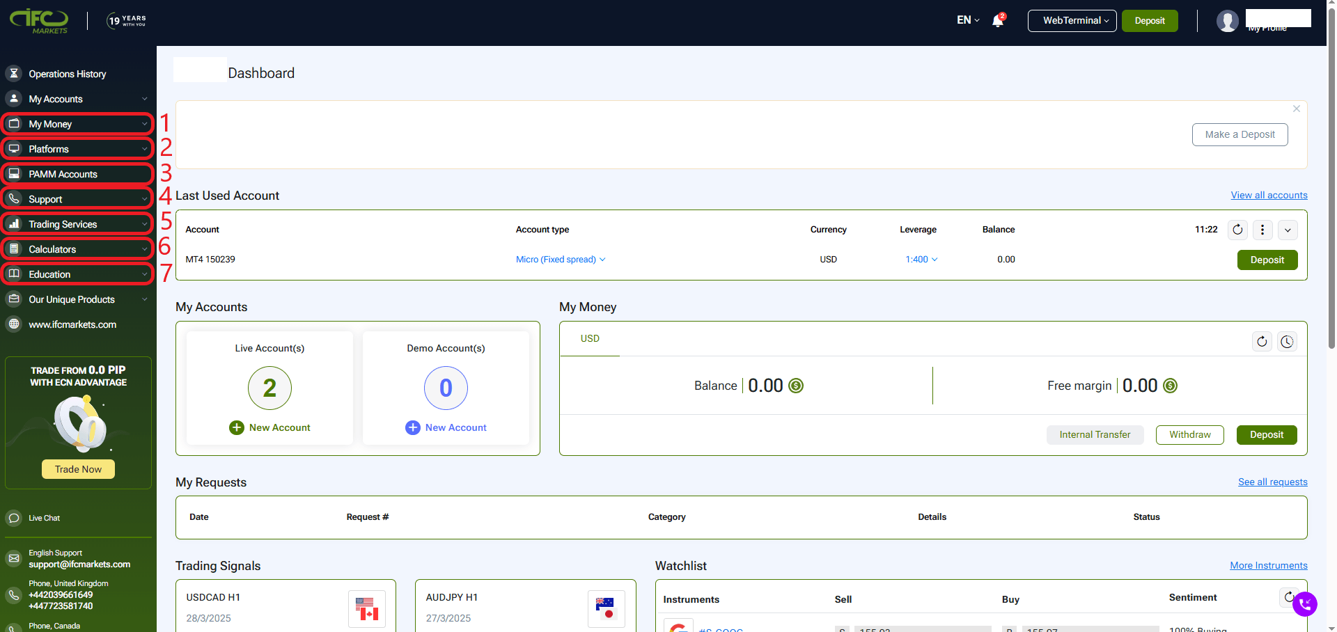Image resolution: width=1337 pixels, height=632 pixels.
Task: Click Deposit in Last Used Account row
Action: point(1267,260)
